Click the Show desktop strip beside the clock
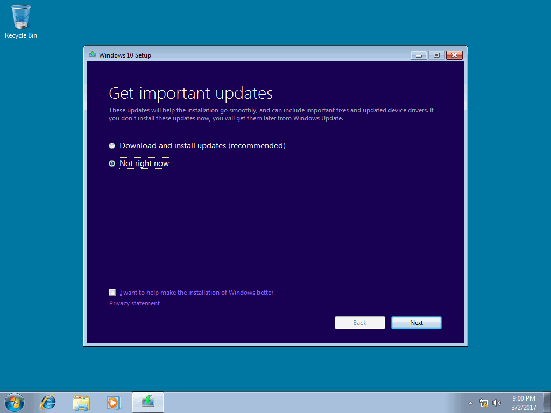Viewport: 551px width, 413px height. click(547, 402)
